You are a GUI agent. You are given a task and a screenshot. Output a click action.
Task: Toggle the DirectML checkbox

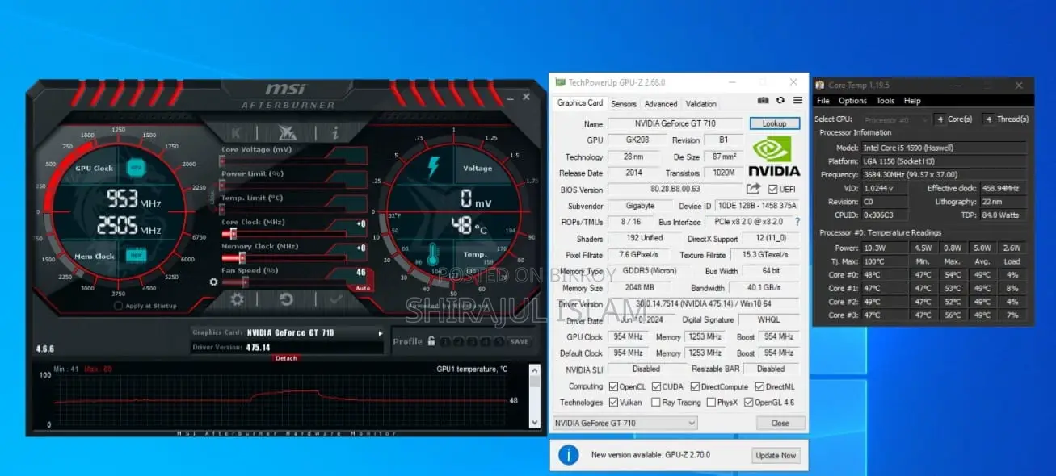coord(759,387)
